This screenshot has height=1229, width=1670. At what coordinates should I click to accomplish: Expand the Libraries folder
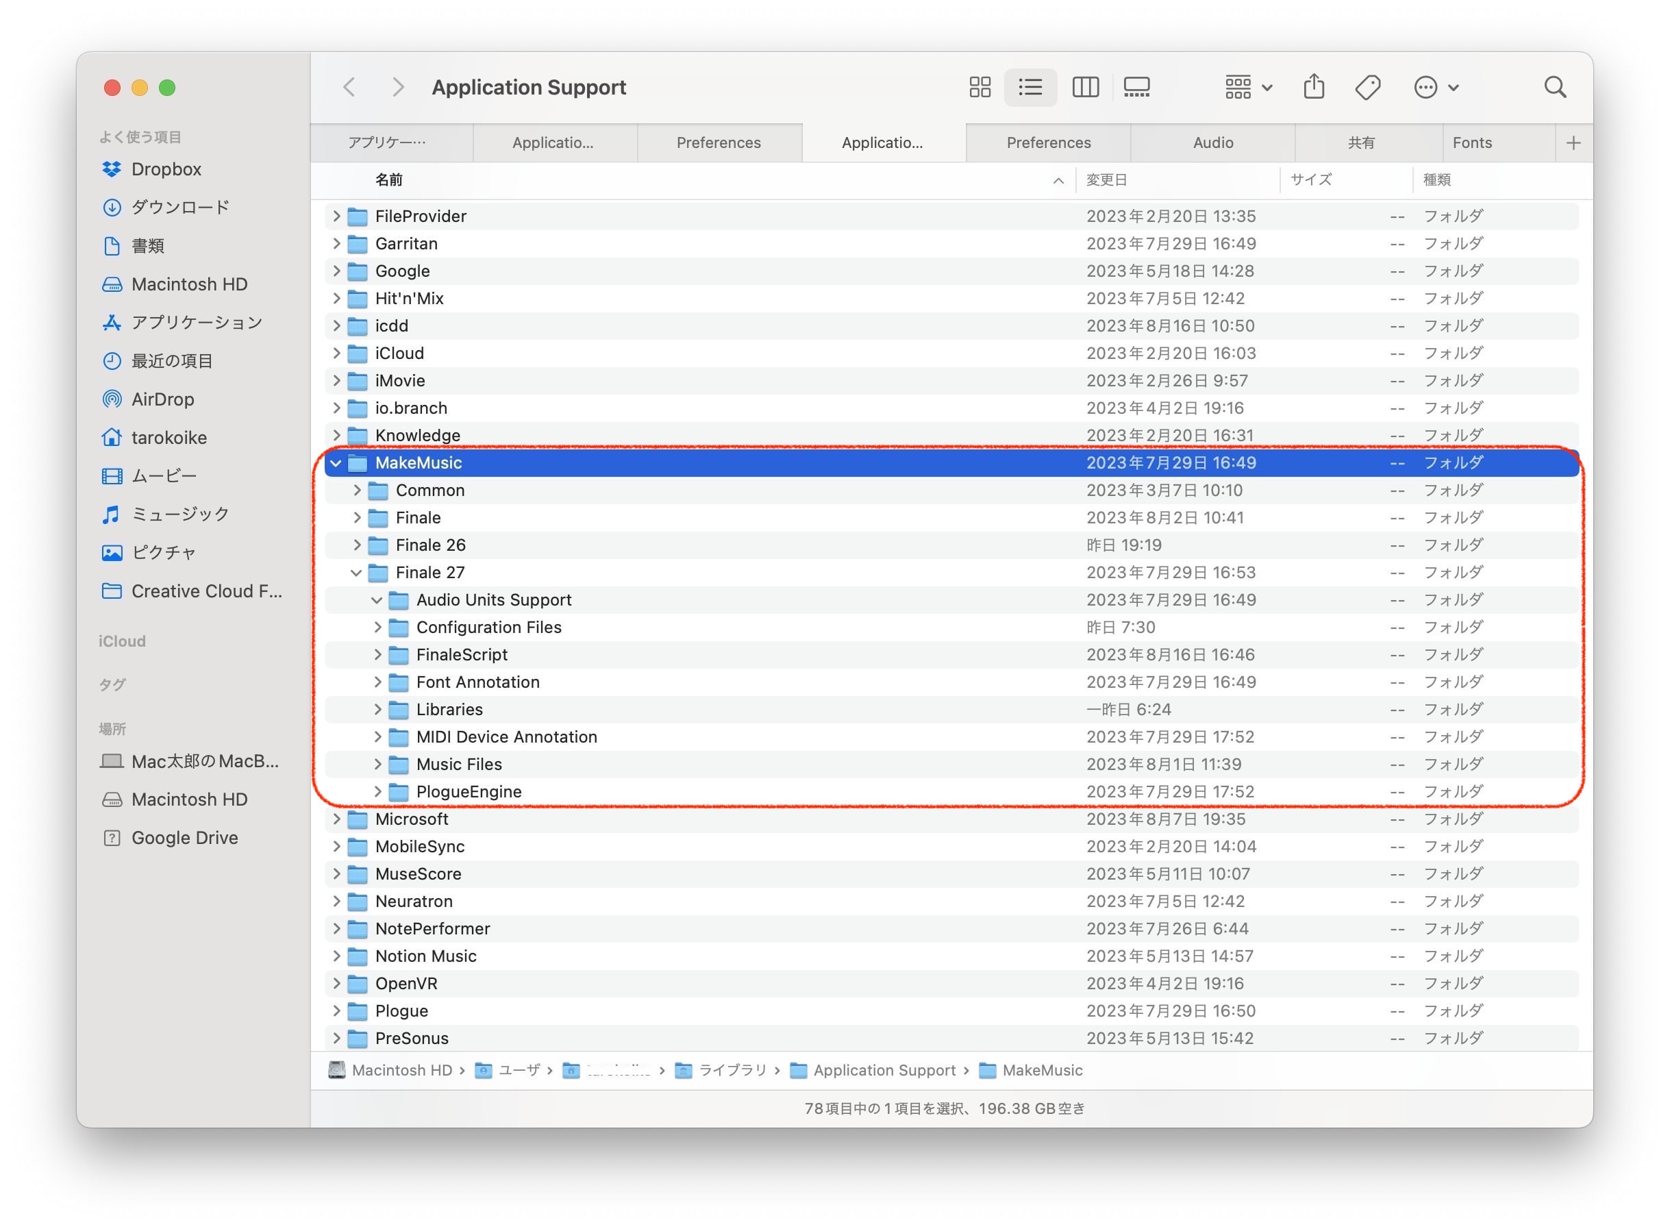pos(377,710)
